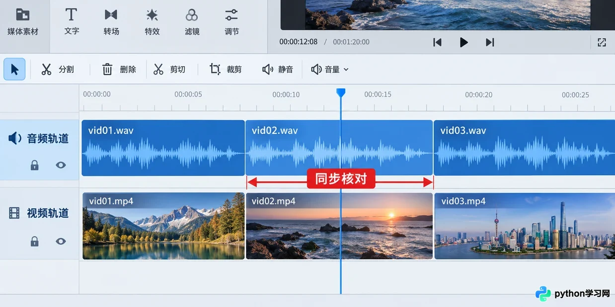Click ruler at 00:00:20 mark
This screenshot has height=307, width=615.
pyautogui.click(x=479, y=94)
